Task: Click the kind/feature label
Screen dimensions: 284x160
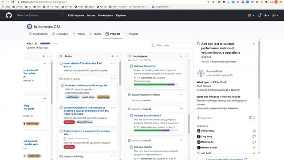Action: 72,97
